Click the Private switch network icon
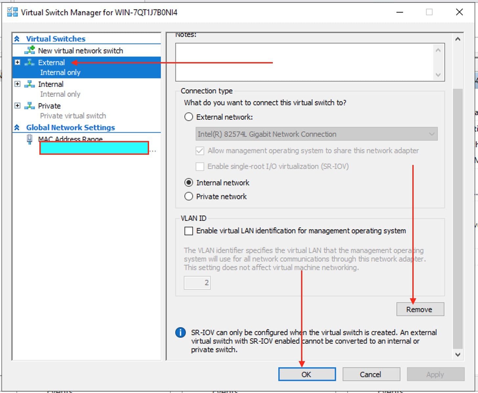The width and height of the screenshot is (478, 393). pyautogui.click(x=30, y=106)
